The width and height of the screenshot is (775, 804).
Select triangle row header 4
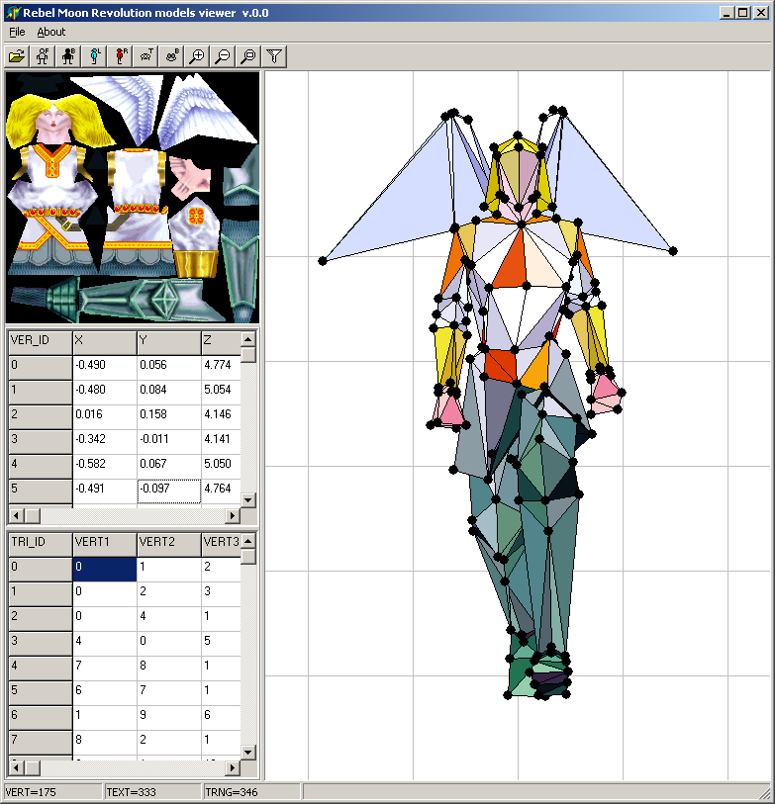pyautogui.click(x=40, y=668)
